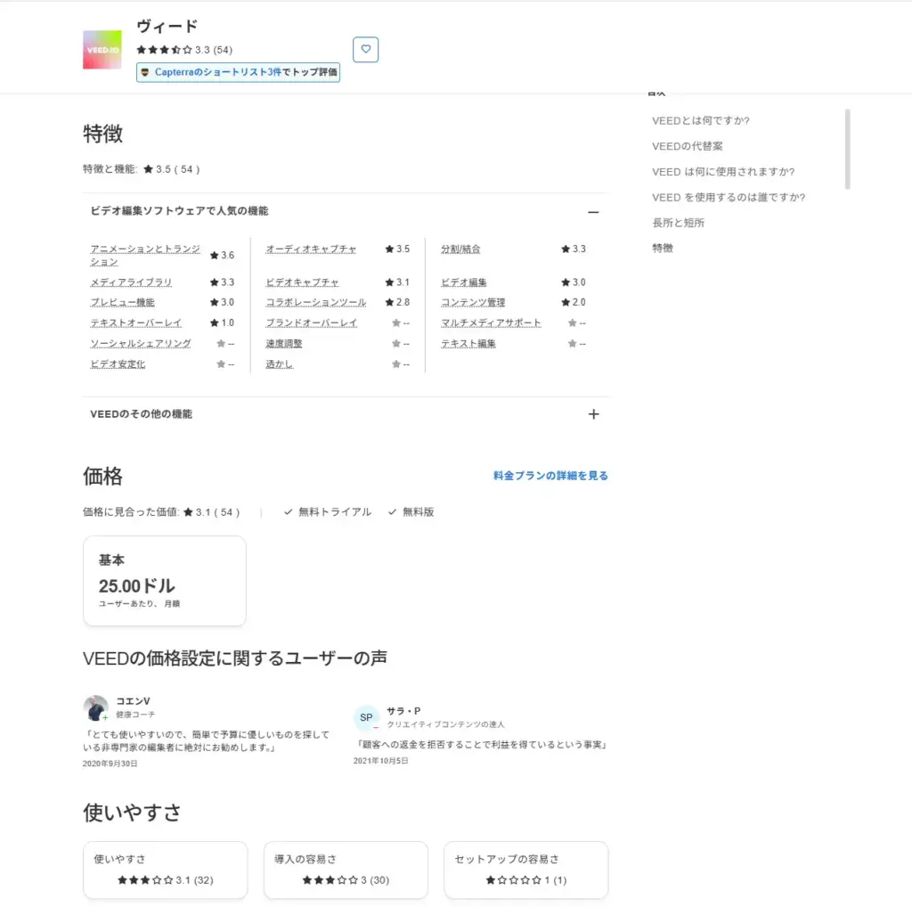The width and height of the screenshot is (912, 907).
Task: Click the コエンV reviewer avatar
Action: (x=95, y=708)
